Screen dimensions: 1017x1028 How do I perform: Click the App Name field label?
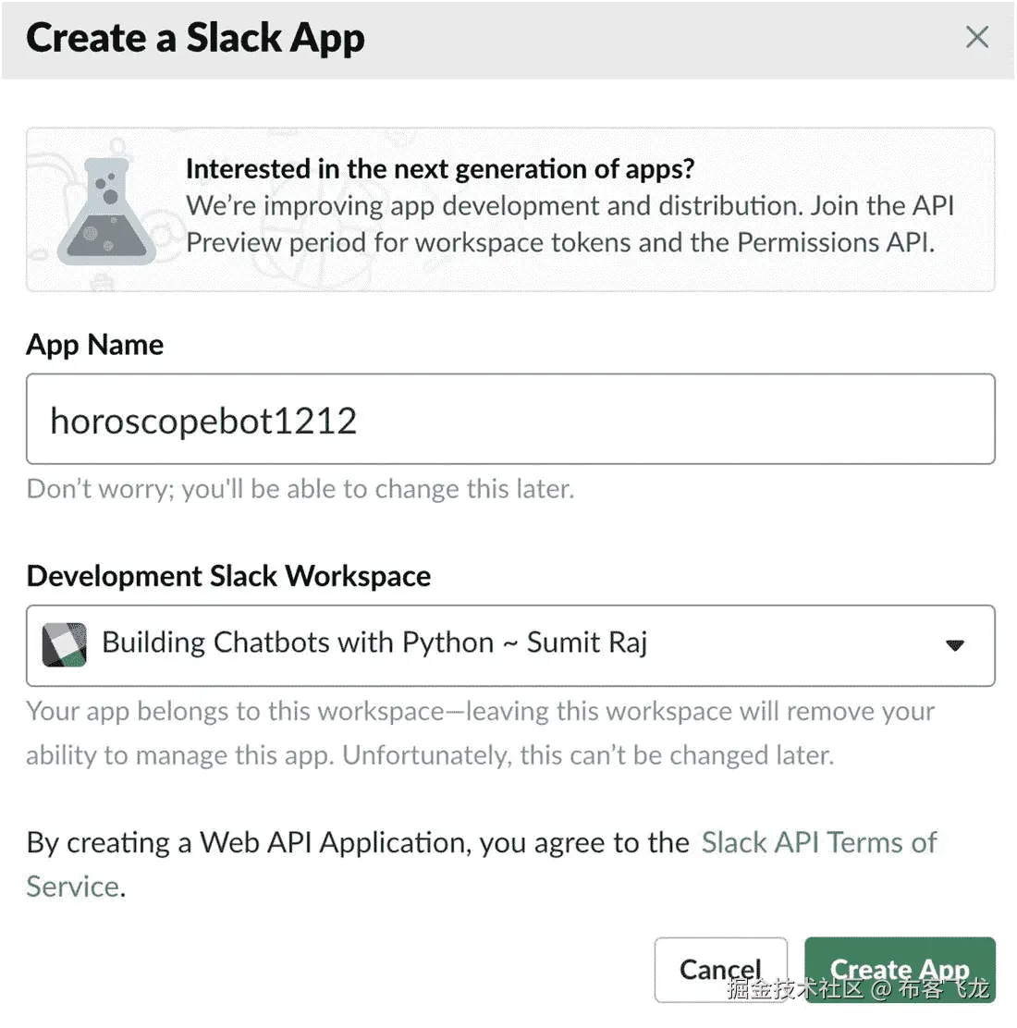click(95, 345)
